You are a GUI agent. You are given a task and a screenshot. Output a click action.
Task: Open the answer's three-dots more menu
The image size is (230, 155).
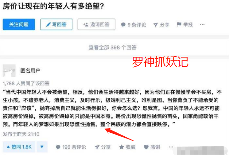[171, 147]
